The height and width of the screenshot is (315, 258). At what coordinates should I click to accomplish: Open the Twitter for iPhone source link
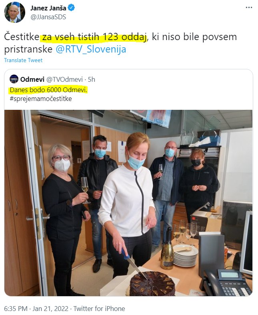[99, 309]
